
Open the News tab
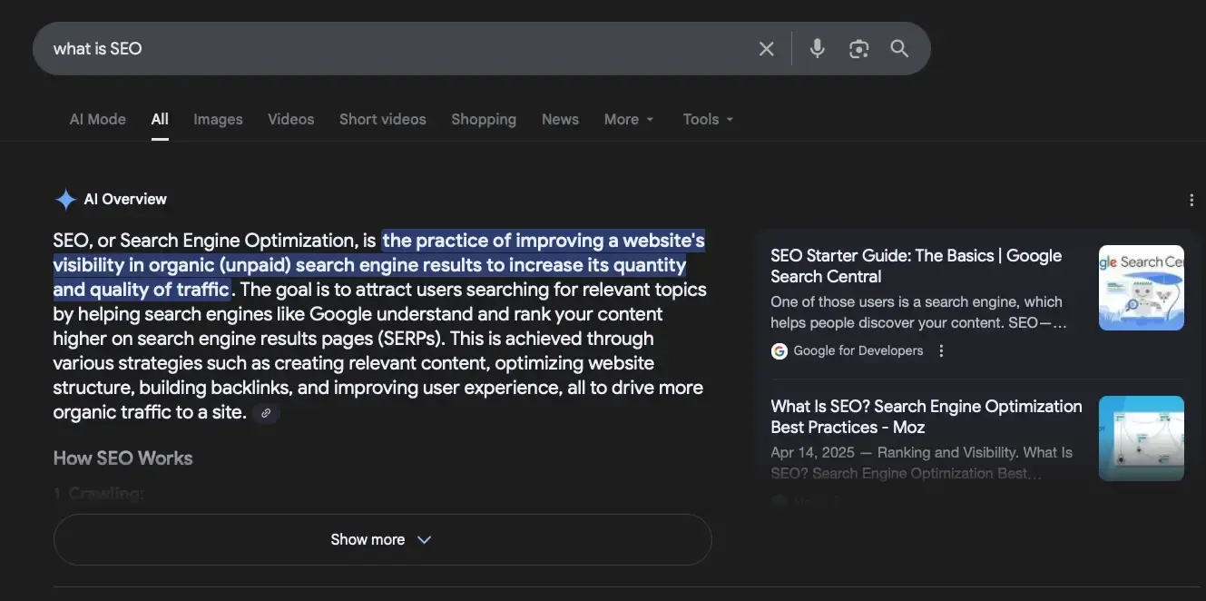tap(560, 119)
